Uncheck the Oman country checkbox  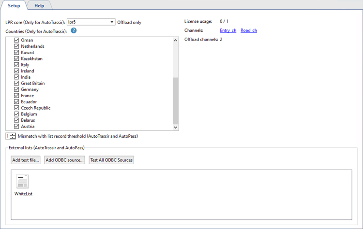[17, 40]
